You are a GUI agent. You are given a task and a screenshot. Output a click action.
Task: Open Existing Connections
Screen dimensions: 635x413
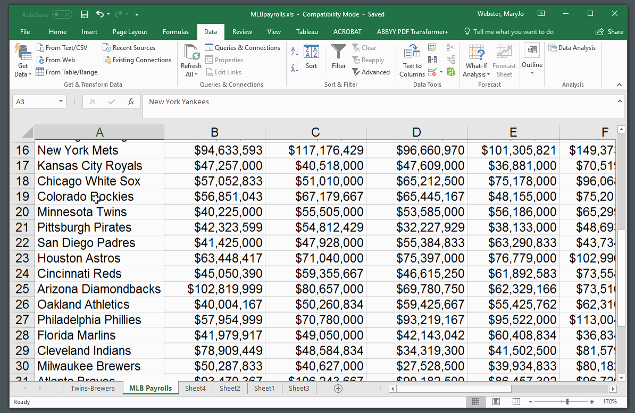tap(137, 60)
